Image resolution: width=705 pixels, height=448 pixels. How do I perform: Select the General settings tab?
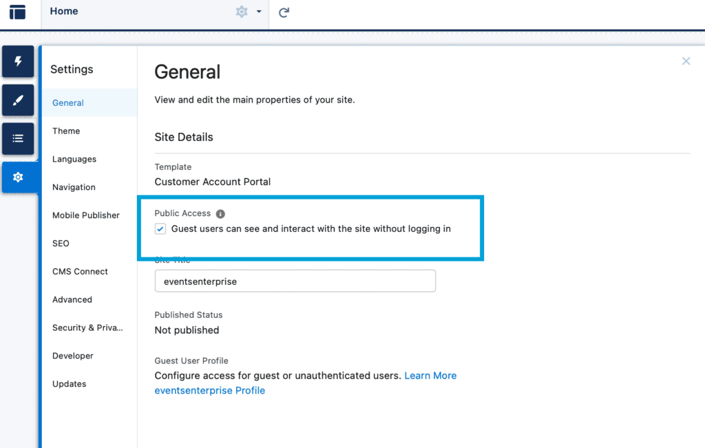pos(90,103)
